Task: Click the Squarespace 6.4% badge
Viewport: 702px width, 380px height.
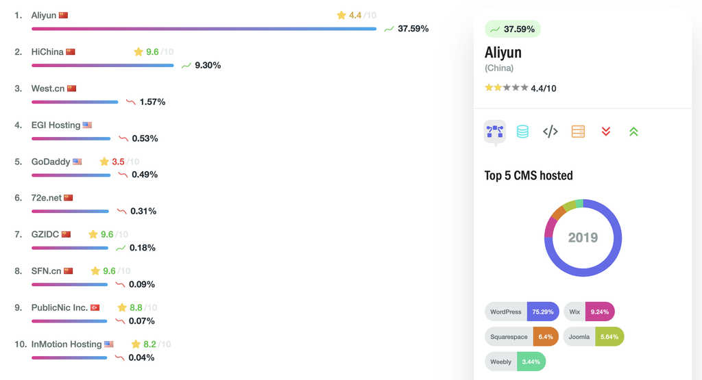Action: tap(522, 337)
